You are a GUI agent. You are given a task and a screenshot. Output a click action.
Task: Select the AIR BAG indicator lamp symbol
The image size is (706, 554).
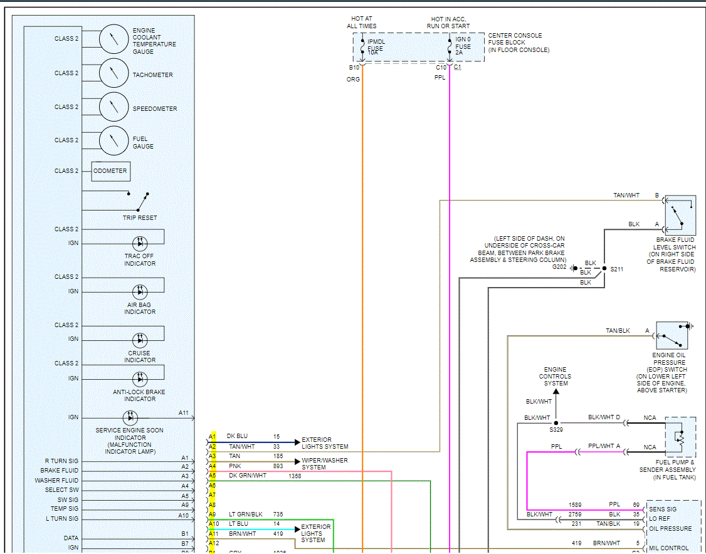[x=139, y=291]
